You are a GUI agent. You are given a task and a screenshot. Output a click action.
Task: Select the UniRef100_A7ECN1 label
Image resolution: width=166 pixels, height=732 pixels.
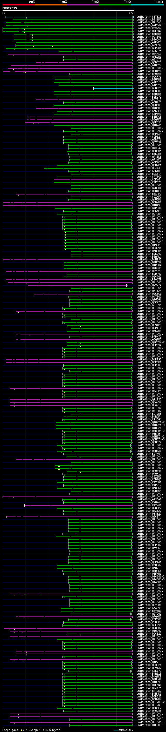tap(149, 57)
